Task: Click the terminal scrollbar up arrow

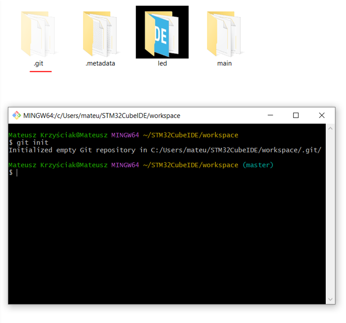Action: point(330,129)
